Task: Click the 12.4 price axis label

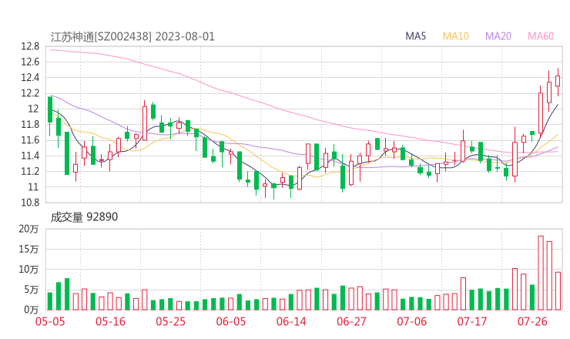Action: pyautogui.click(x=30, y=78)
